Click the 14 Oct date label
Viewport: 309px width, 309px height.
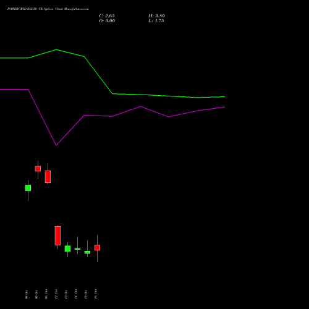tap(76, 294)
